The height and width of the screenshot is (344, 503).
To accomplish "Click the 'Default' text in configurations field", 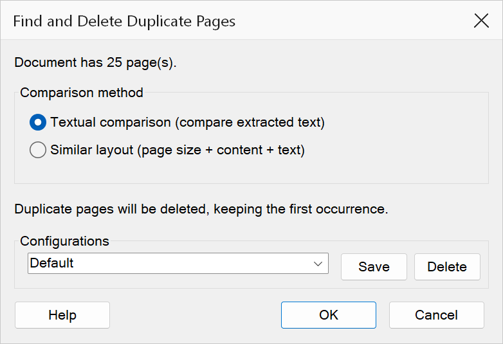I will click(x=51, y=263).
